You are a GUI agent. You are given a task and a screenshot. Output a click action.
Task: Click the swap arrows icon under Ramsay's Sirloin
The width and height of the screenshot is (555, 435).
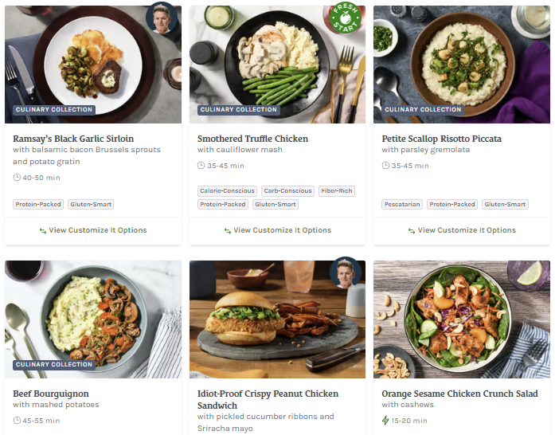point(42,230)
